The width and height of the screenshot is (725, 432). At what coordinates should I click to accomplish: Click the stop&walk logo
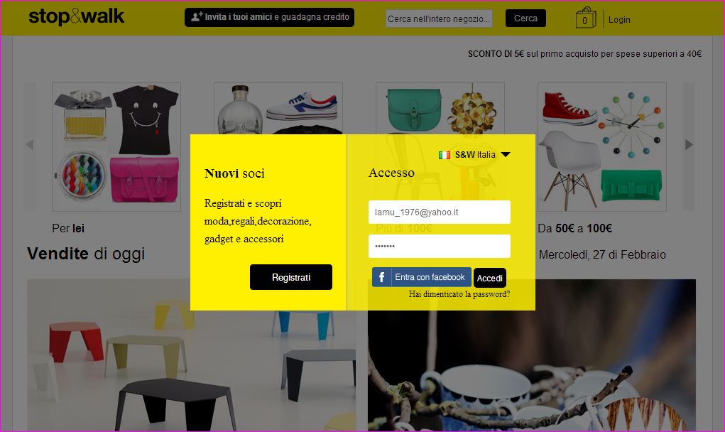[76, 16]
